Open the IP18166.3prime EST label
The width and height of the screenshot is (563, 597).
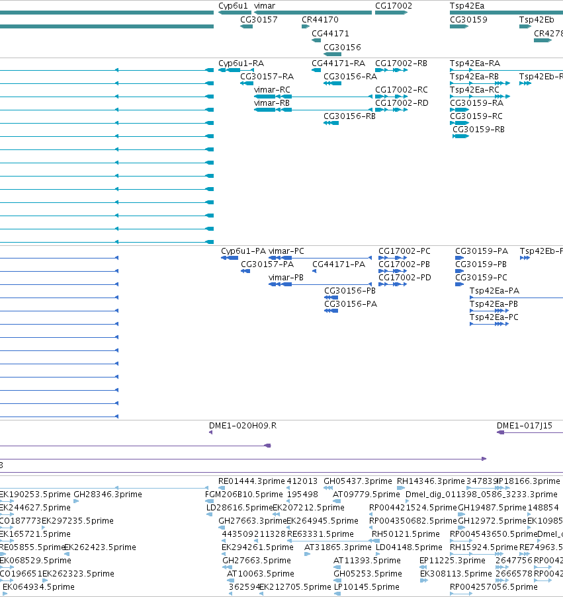click(529, 481)
